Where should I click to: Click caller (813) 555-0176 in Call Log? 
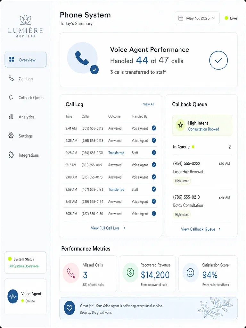(x=92, y=177)
